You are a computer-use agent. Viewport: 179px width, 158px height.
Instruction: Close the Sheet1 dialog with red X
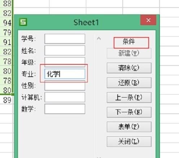[148, 20]
